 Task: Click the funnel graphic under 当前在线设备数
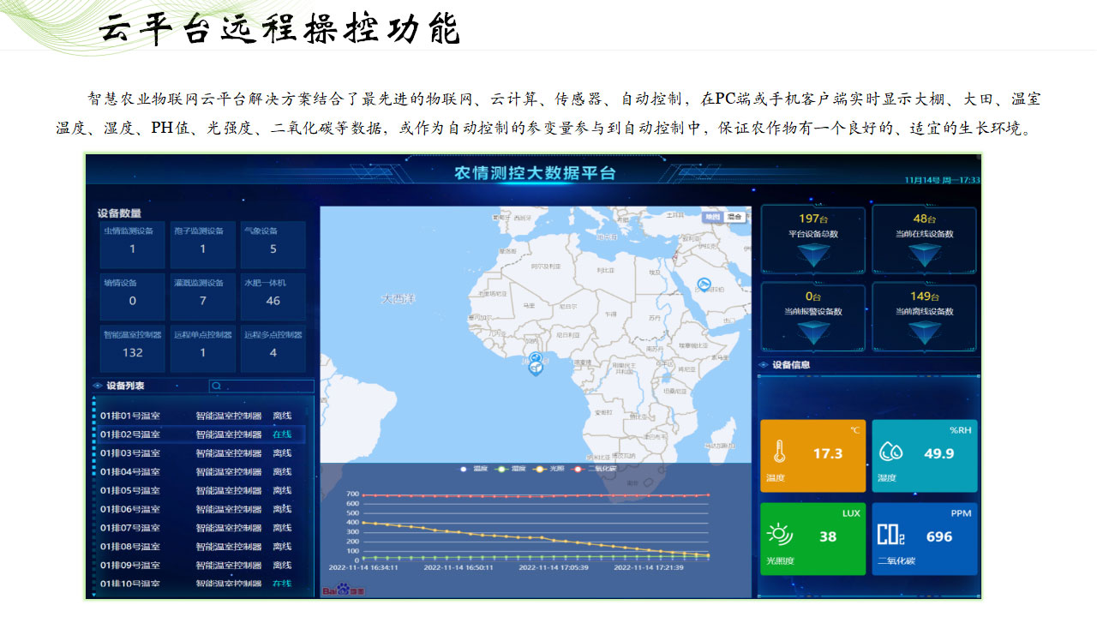click(x=925, y=255)
